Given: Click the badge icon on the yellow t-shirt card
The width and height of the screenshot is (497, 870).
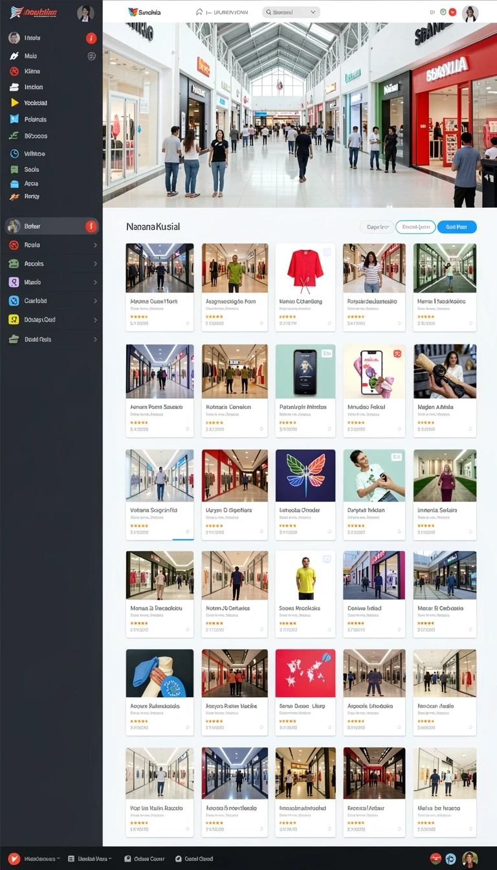Looking at the screenshot, I should (x=327, y=559).
